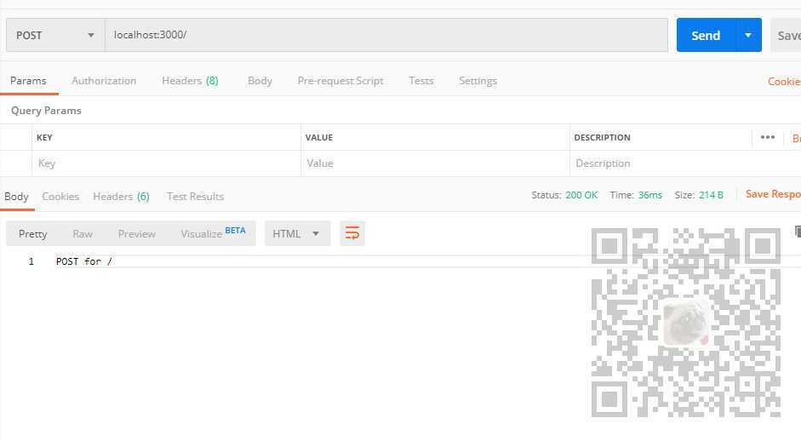Screen dimensions: 801x441
Task: Click the 200 OK status value
Action: (x=581, y=195)
